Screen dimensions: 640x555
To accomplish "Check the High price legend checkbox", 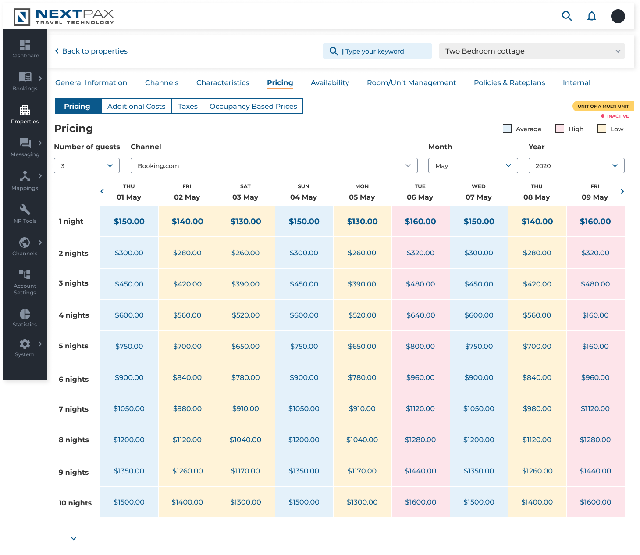I will pos(560,129).
